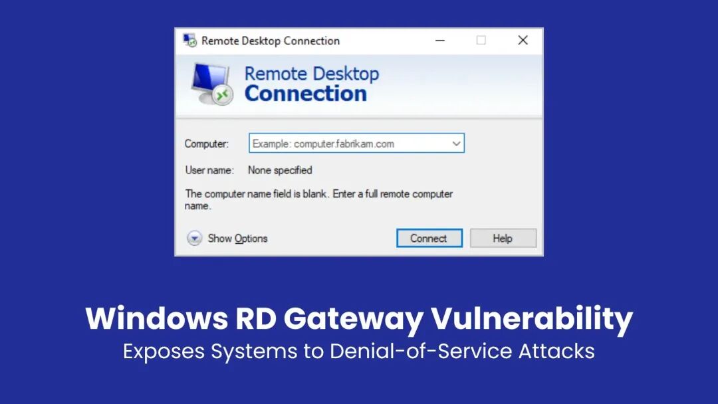This screenshot has width=718, height=404.
Task: Open Help for Remote Desktop Connection
Action: [x=503, y=239]
